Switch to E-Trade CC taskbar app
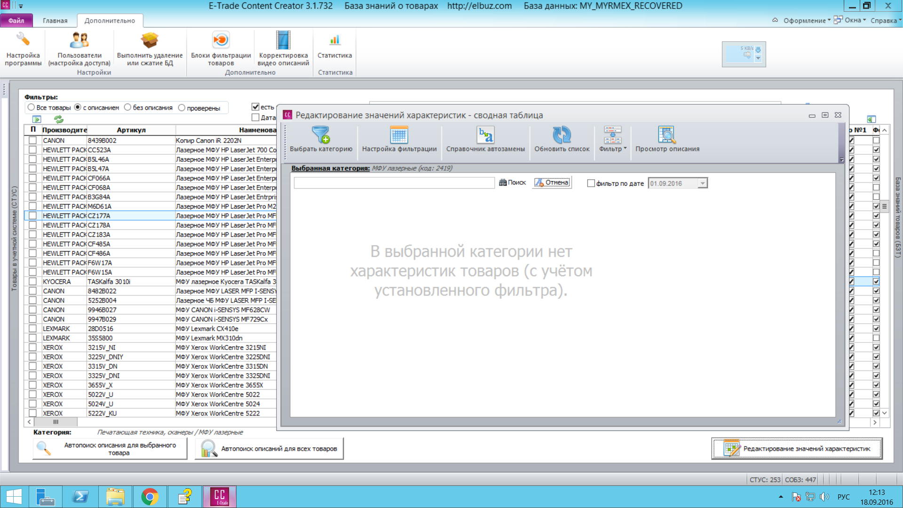Viewport: 903px width, 508px height. click(220, 497)
